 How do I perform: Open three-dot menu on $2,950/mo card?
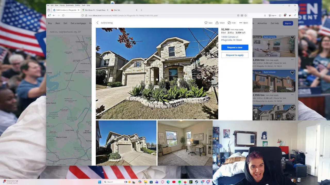pos(292,95)
